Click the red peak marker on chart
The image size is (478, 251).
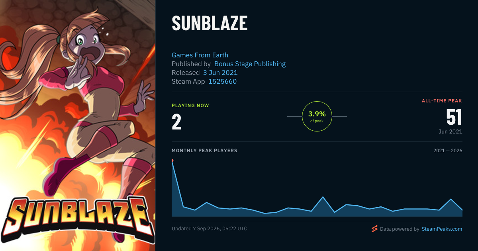tap(172, 161)
